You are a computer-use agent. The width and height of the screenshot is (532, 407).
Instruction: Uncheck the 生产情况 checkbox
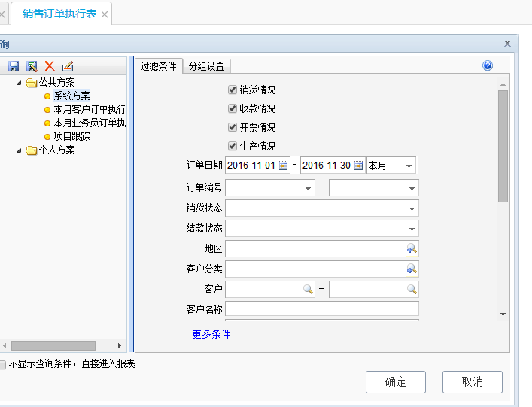[x=233, y=146]
